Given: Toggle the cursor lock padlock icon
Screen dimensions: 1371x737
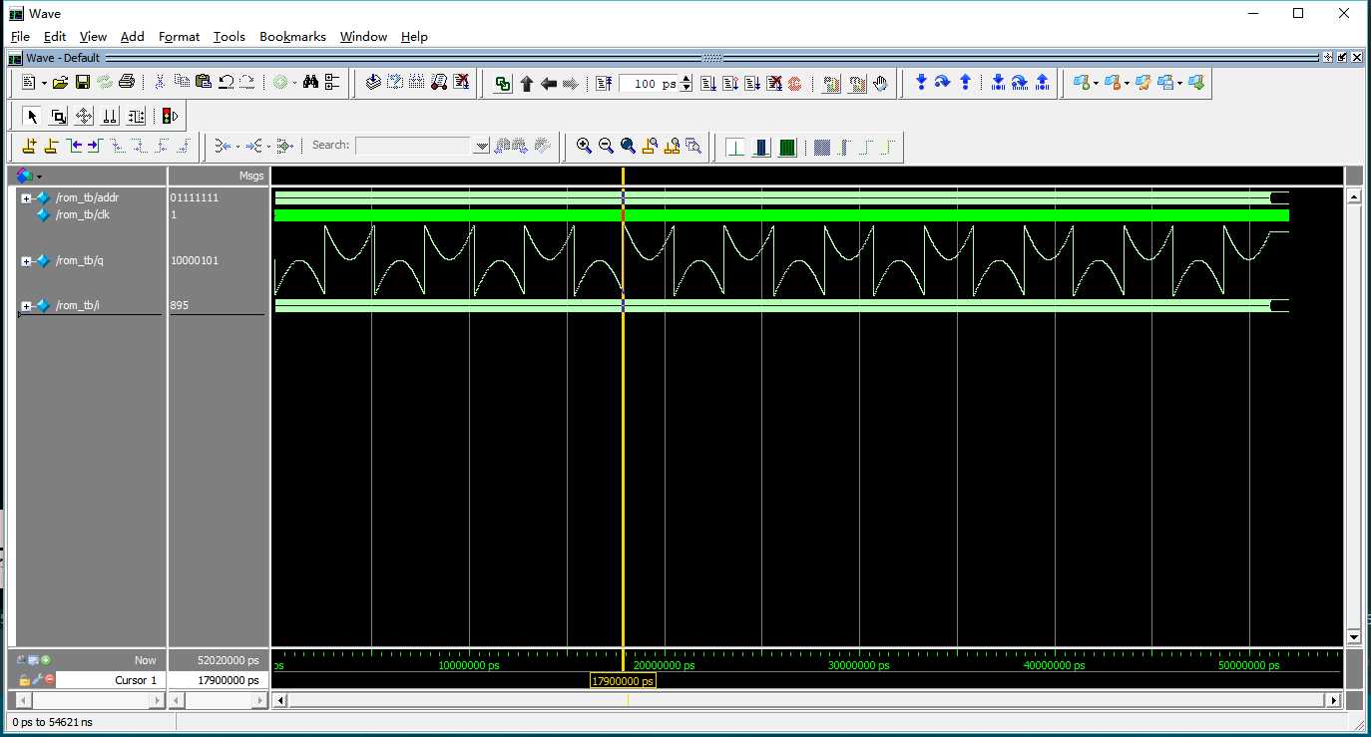Looking at the screenshot, I should pyautogui.click(x=24, y=680).
